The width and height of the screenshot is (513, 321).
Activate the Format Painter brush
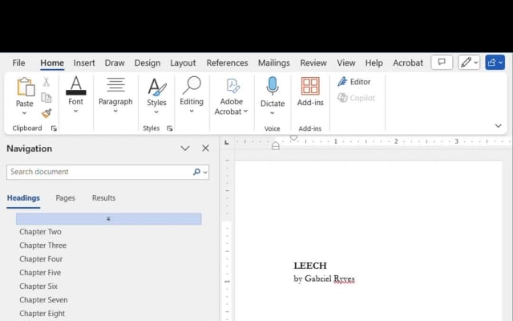[46, 113]
